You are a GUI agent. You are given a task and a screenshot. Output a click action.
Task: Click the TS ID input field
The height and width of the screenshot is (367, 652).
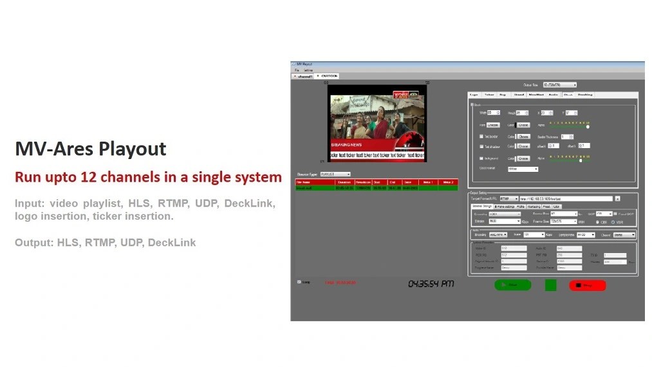point(615,255)
